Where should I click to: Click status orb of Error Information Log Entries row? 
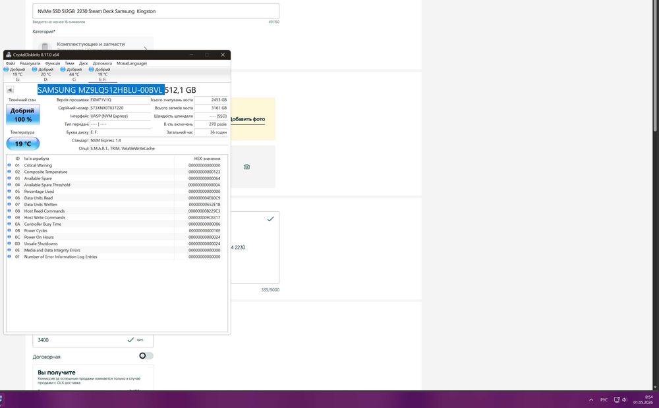pyautogui.click(x=9, y=257)
